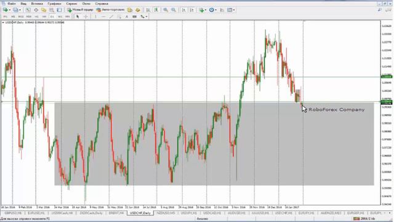
Task: Click the Indicators green plus icon
Action: coord(201,10)
